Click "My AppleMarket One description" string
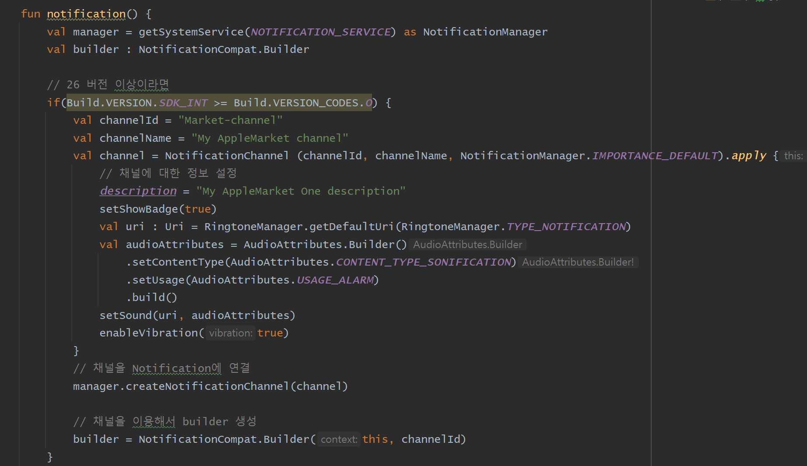Screen dimensions: 807x466 pos(301,191)
